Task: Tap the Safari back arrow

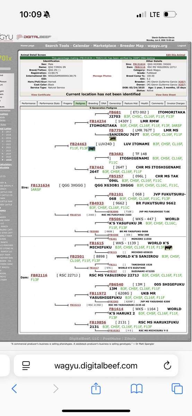Action: tap(14, 388)
